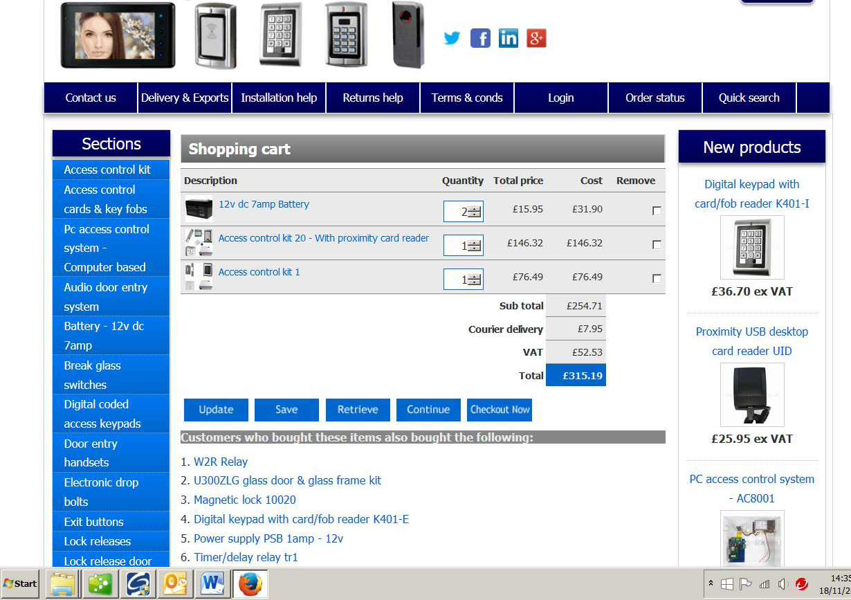Viewport: 851px width, 600px height.
Task: Open the Twitter social icon
Action: point(452,38)
